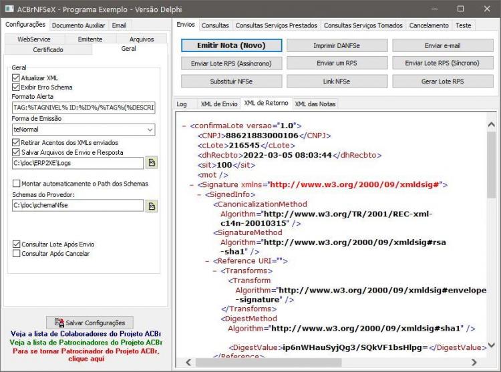Open the Consultas tab
The image size is (501, 372).
click(x=215, y=25)
